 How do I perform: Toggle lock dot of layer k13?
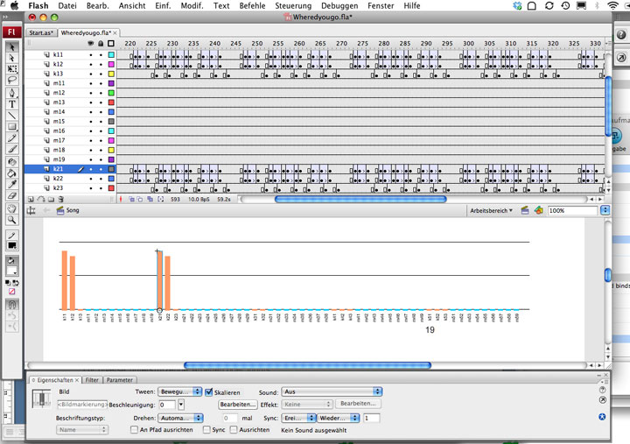coord(101,74)
